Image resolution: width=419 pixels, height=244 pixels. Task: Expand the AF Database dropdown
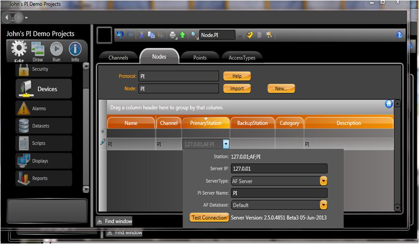pyautogui.click(x=323, y=205)
